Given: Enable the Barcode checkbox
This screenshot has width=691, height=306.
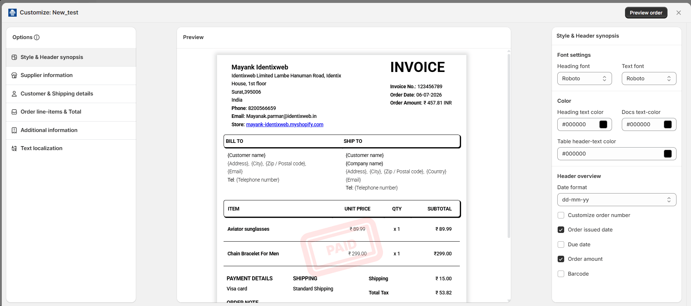Looking at the screenshot, I should point(561,274).
